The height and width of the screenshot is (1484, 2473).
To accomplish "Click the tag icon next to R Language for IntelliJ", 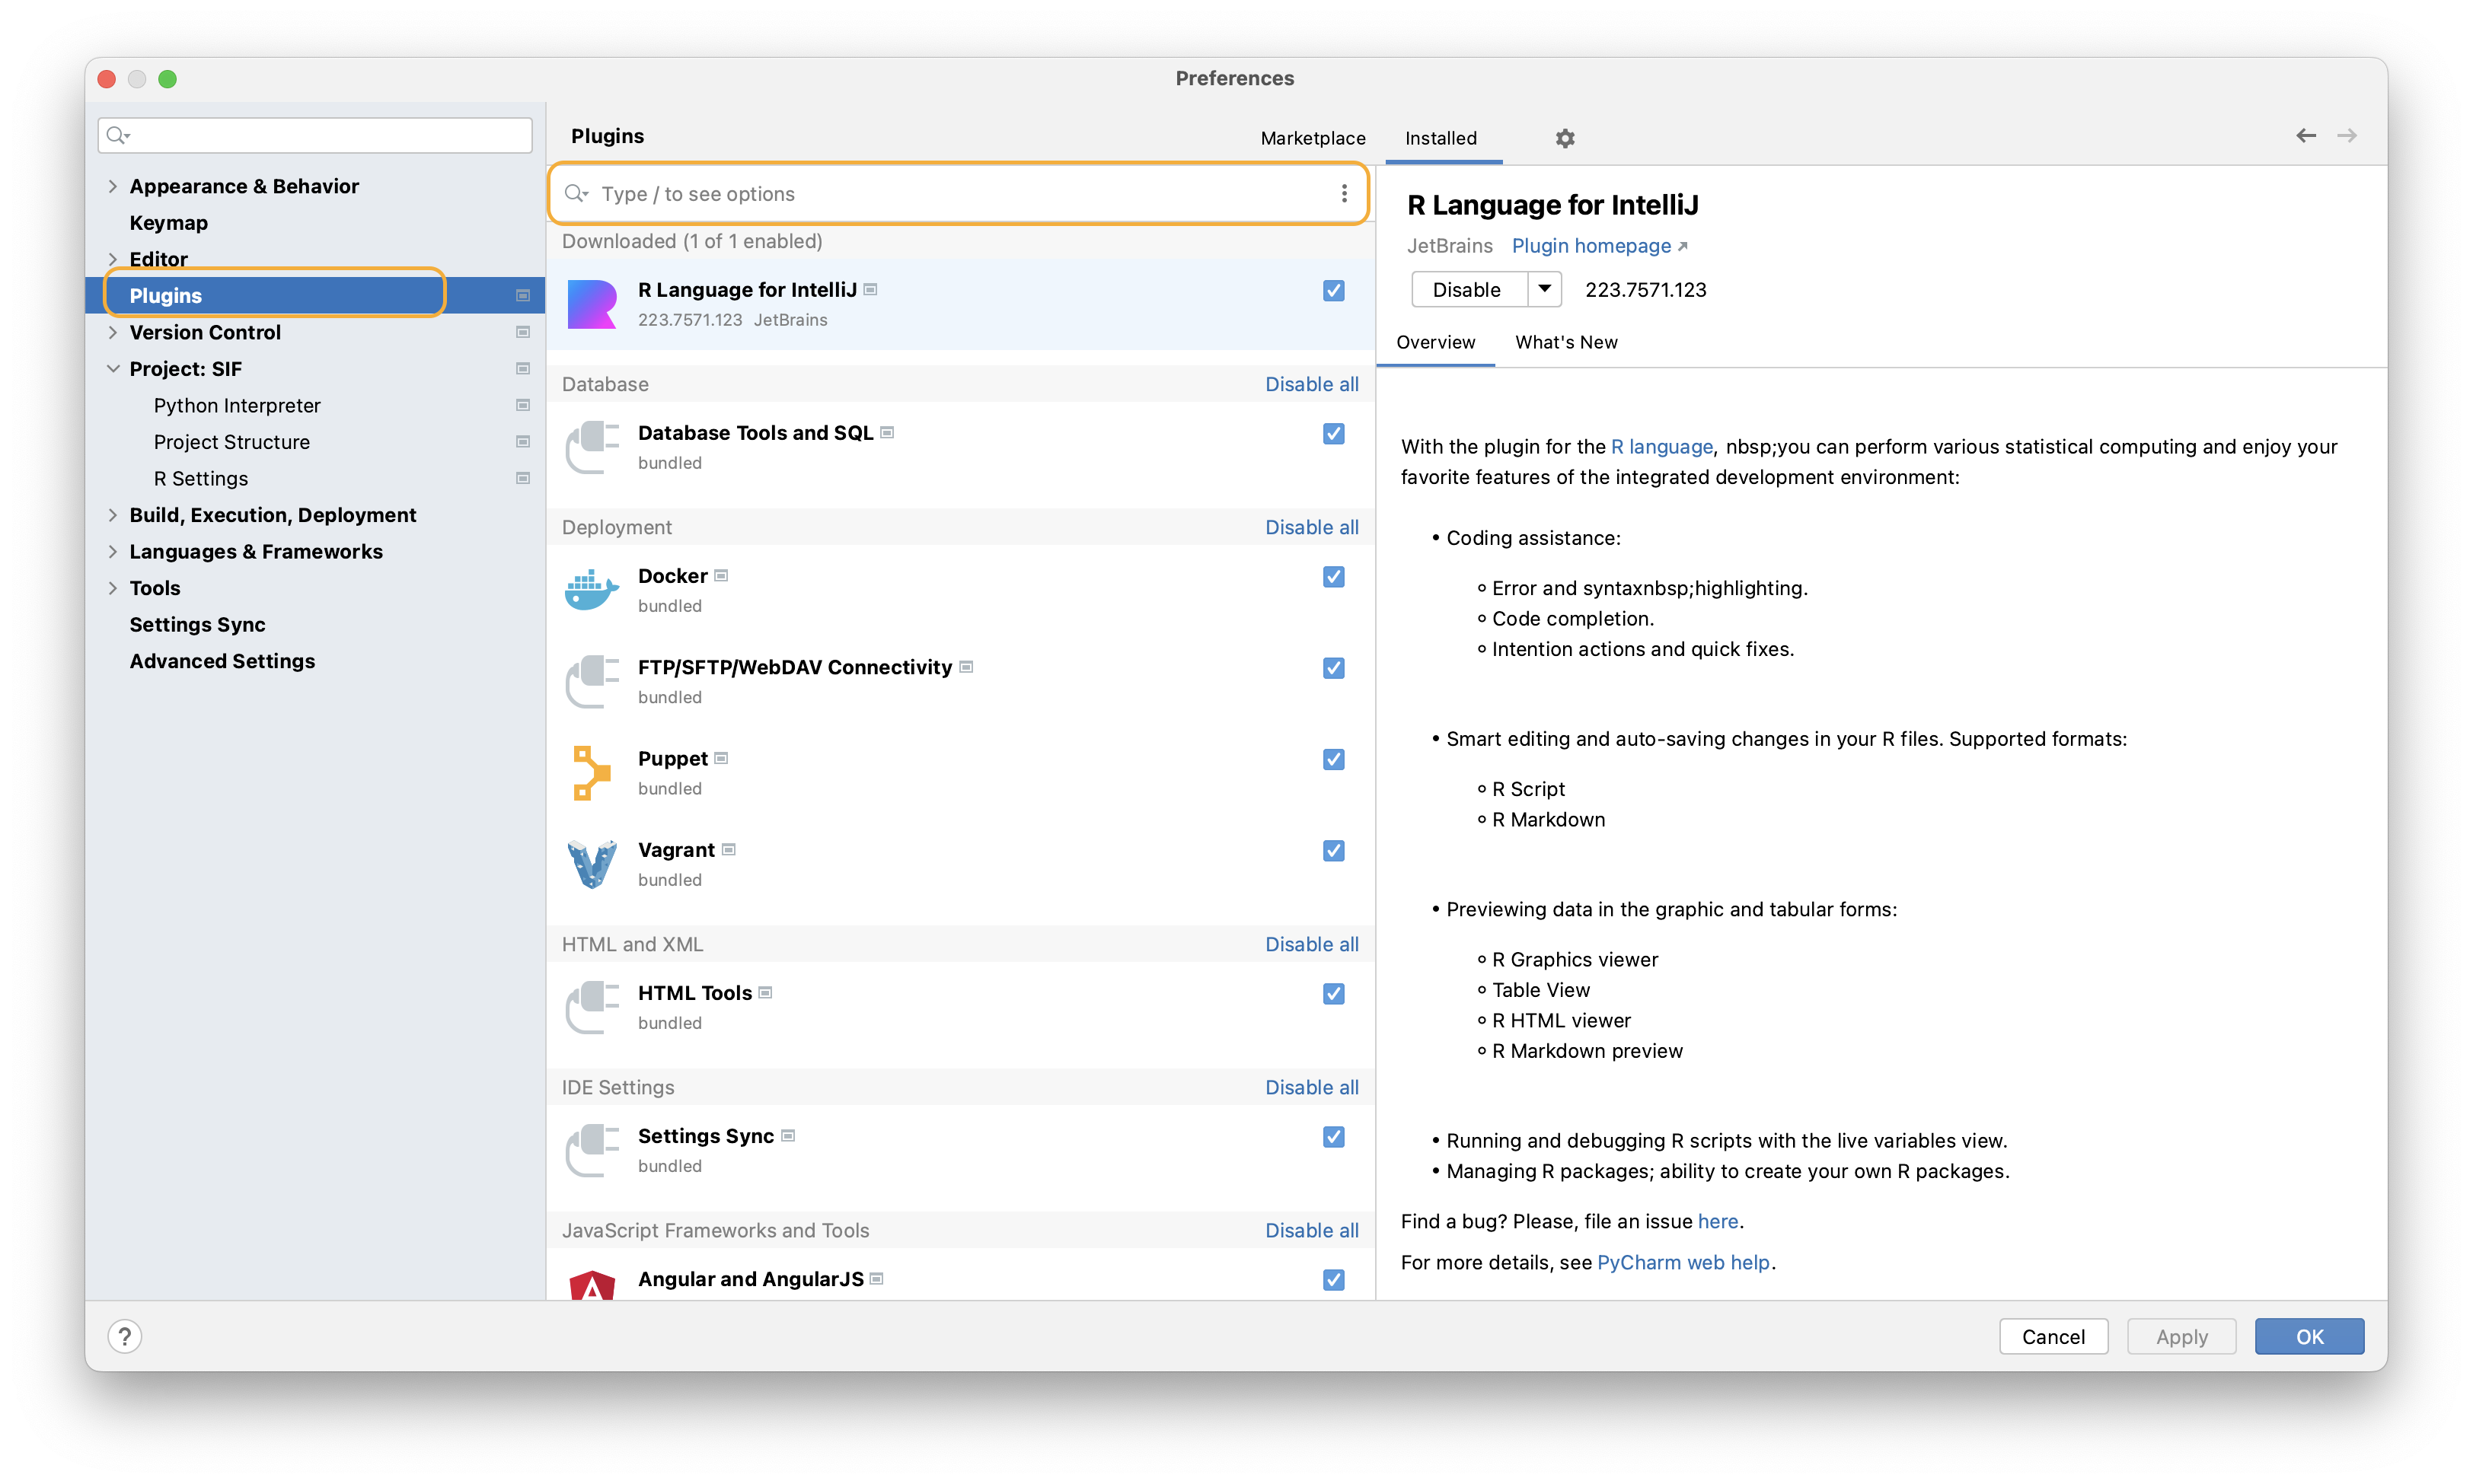I will [870, 290].
